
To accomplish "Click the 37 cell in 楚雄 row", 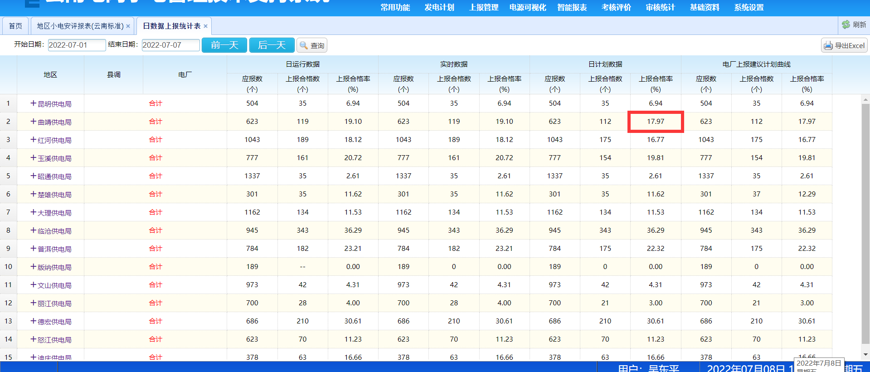I will click(x=757, y=194).
